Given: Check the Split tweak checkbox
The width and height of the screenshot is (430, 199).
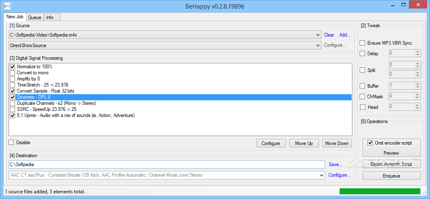Looking at the screenshot, I should pos(362,70).
